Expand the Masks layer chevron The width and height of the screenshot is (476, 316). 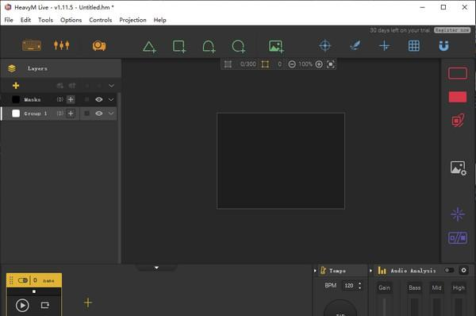click(111, 99)
